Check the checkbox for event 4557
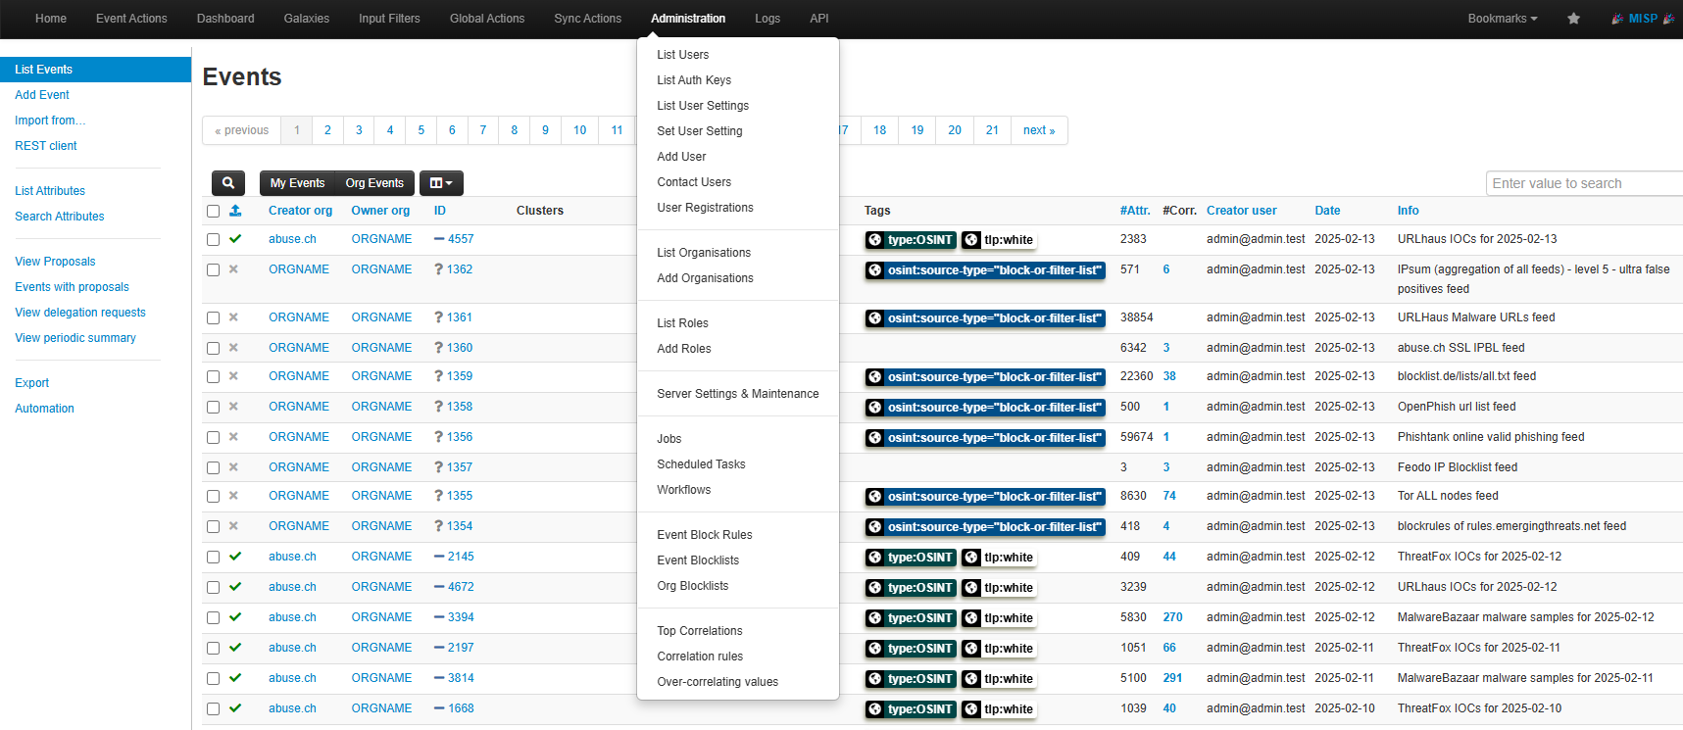The width and height of the screenshot is (1683, 730). 213,239
